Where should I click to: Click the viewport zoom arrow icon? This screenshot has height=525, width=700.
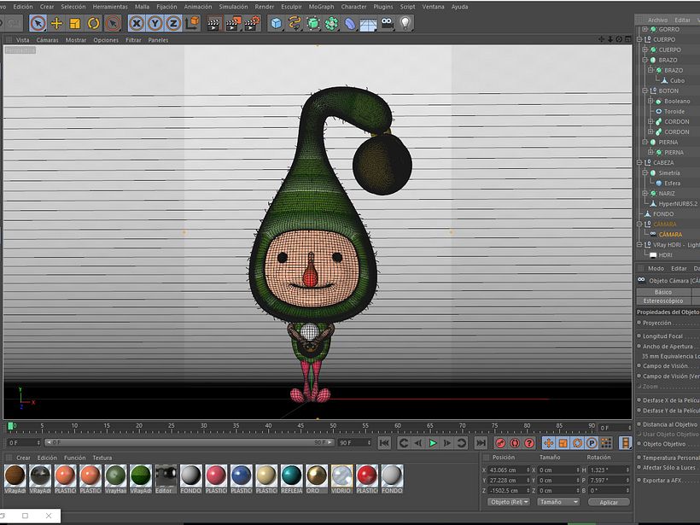[610, 39]
